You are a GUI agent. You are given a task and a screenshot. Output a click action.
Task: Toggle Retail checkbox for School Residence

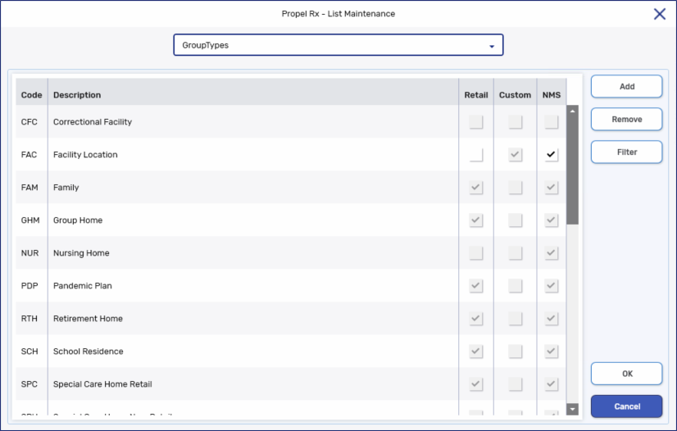(476, 352)
